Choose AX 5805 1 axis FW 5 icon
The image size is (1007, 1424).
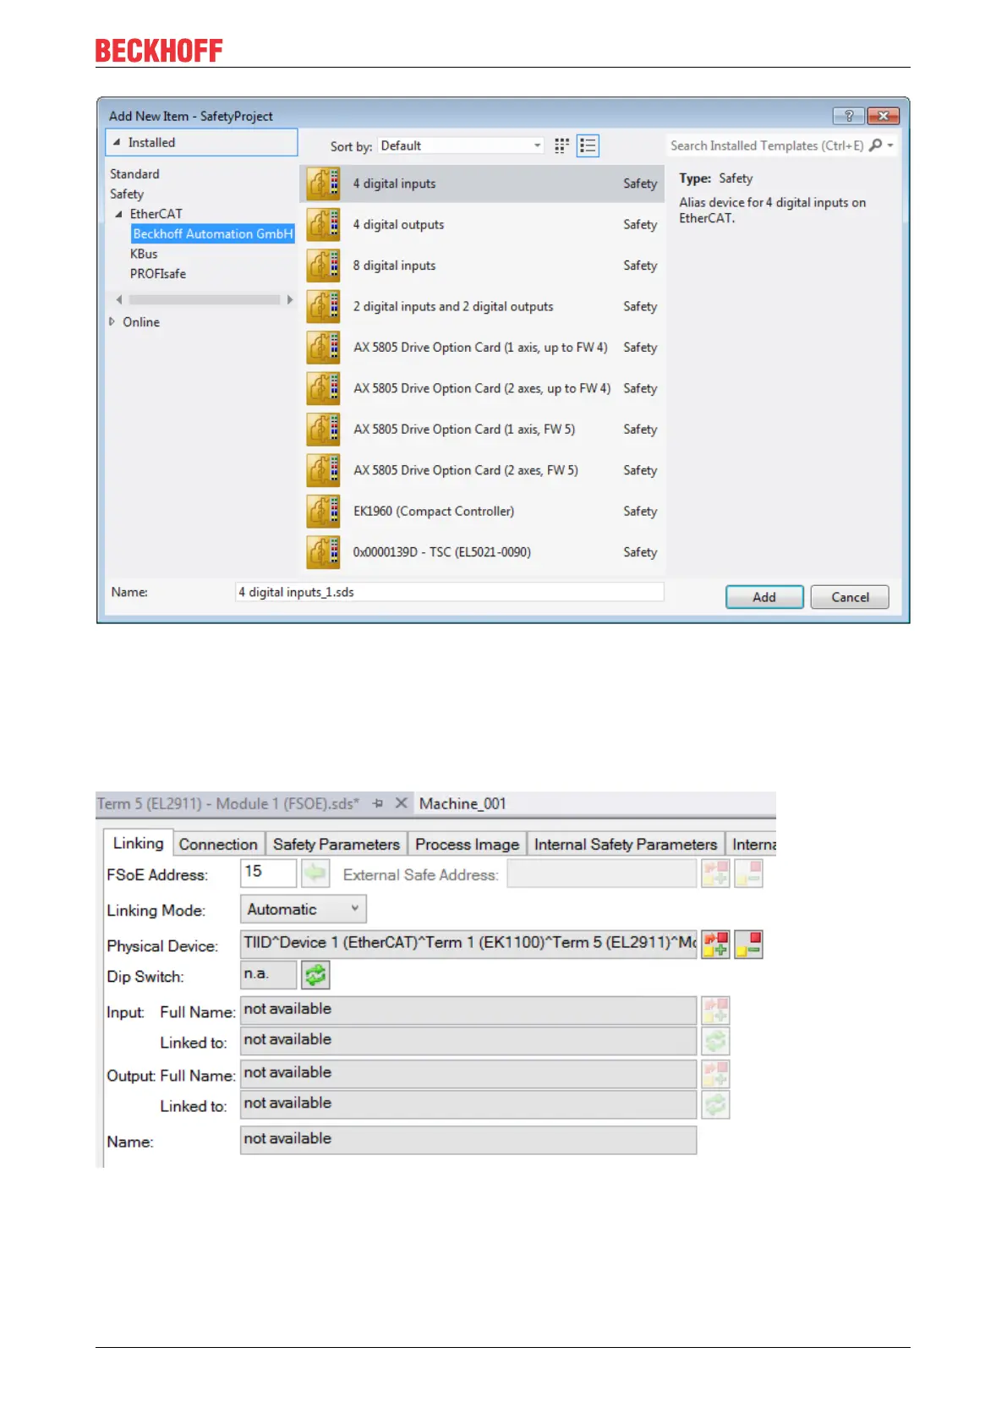(x=323, y=430)
